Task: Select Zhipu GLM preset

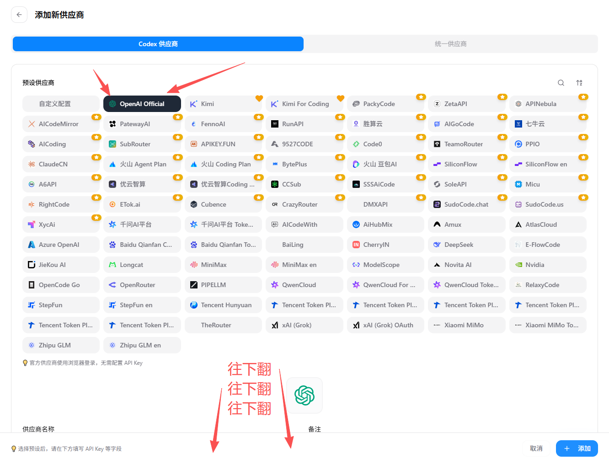Action: [61, 345]
